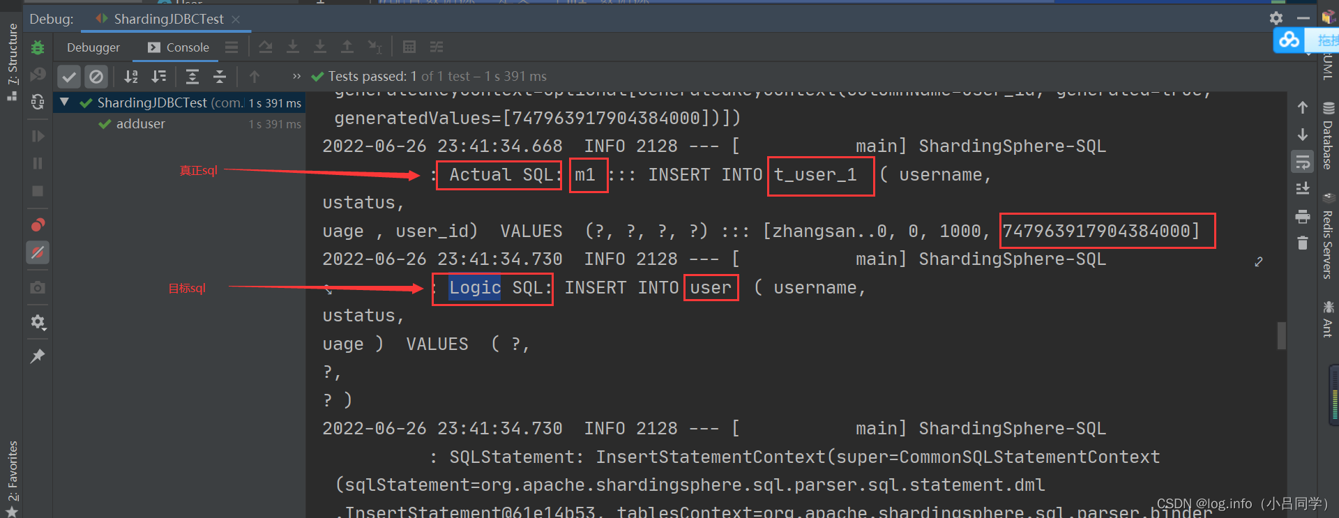
Task: Click Evaluate Expression calculator icon
Action: click(x=409, y=47)
